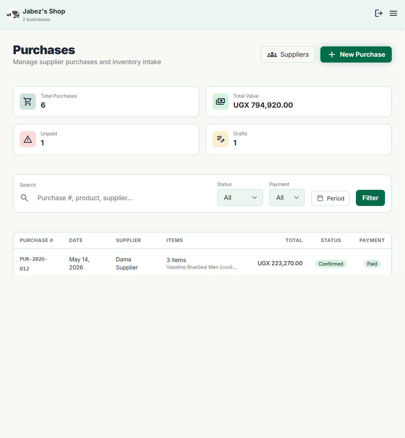Open the hamburger menu
This screenshot has width=405, height=438.
393,13
